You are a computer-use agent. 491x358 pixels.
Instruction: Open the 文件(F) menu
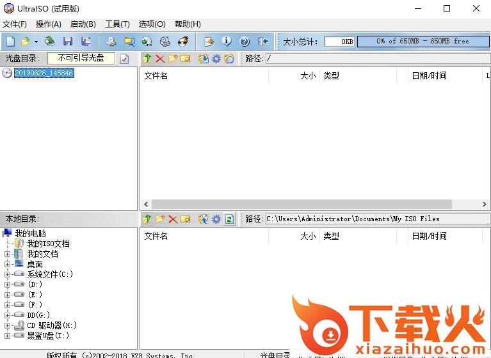(15, 24)
